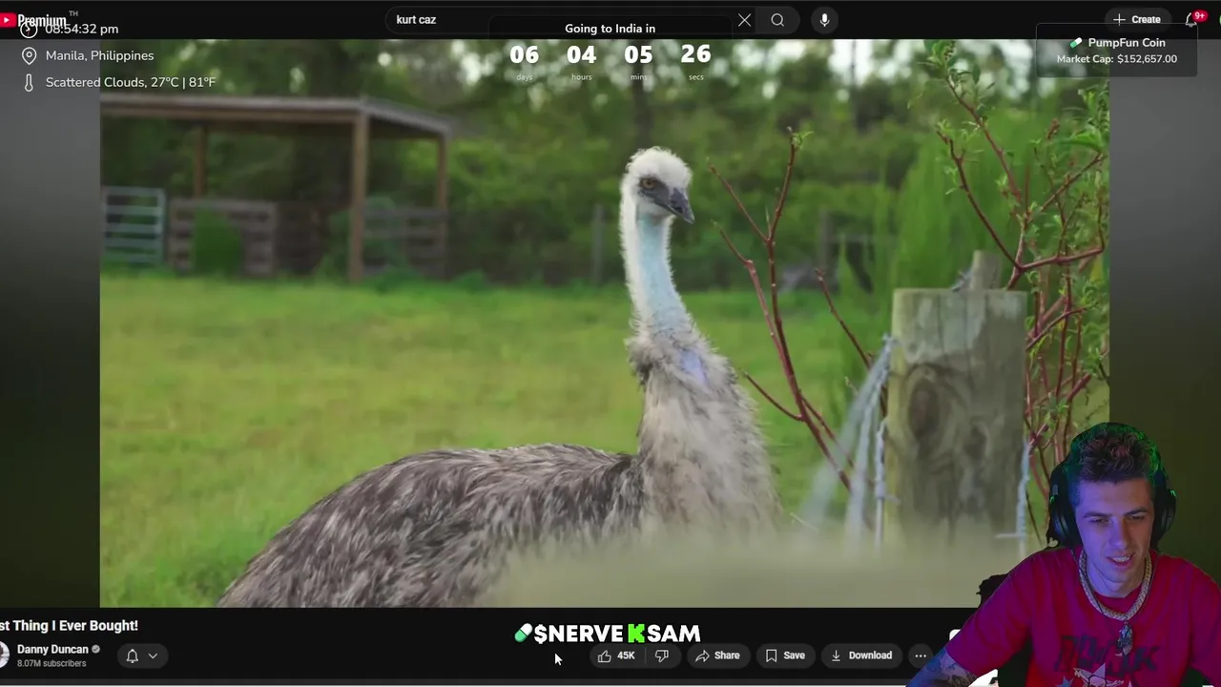Focus the search field containing 'kurt caz'
Viewport: 1221px width, 687px height.
click(563, 20)
